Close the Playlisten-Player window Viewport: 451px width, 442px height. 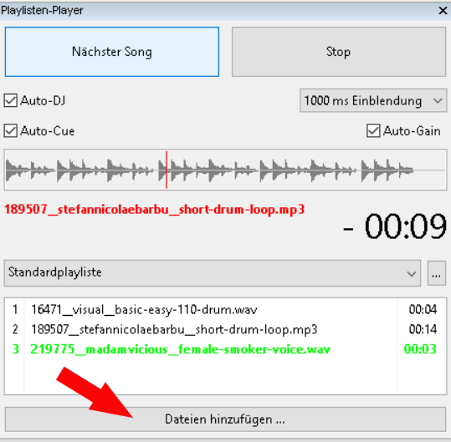pyautogui.click(x=443, y=11)
